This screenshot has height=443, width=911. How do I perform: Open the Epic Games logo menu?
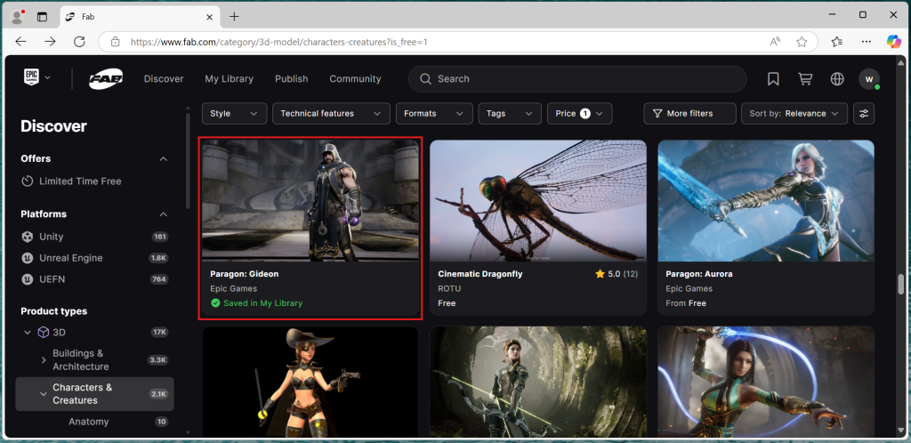tap(37, 77)
